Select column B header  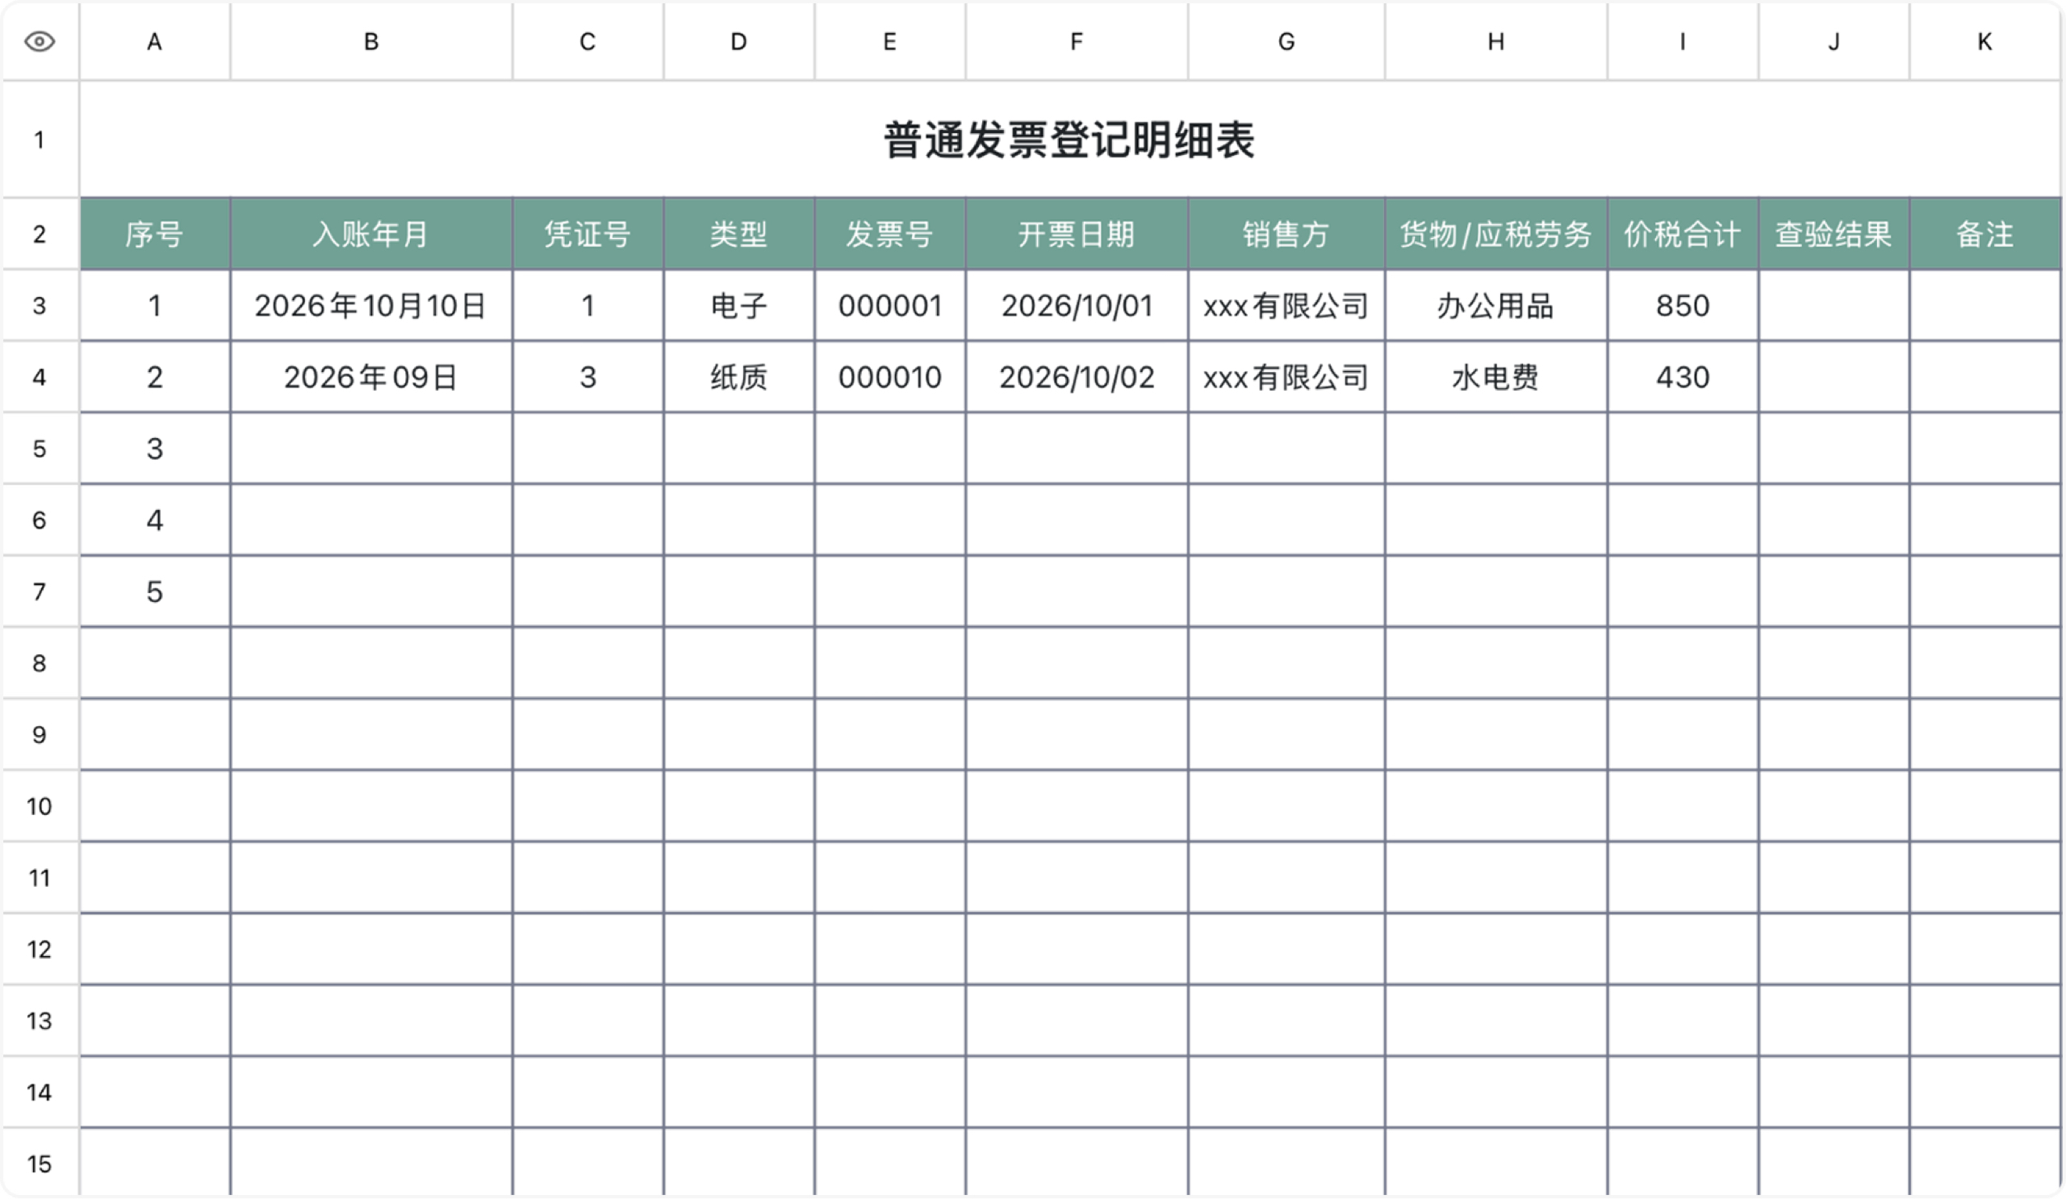pos(371,41)
